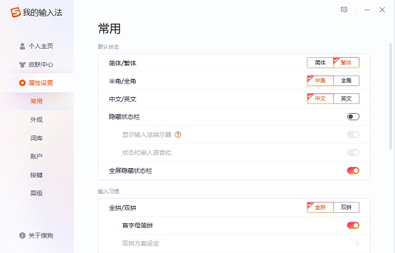Open 关于搜狗 in sidebar
This screenshot has height=253, width=395.
click(x=37, y=235)
